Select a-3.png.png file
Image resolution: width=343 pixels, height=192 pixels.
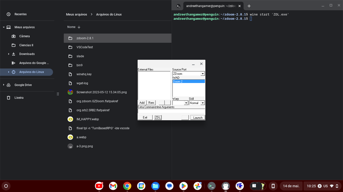pos(118,146)
